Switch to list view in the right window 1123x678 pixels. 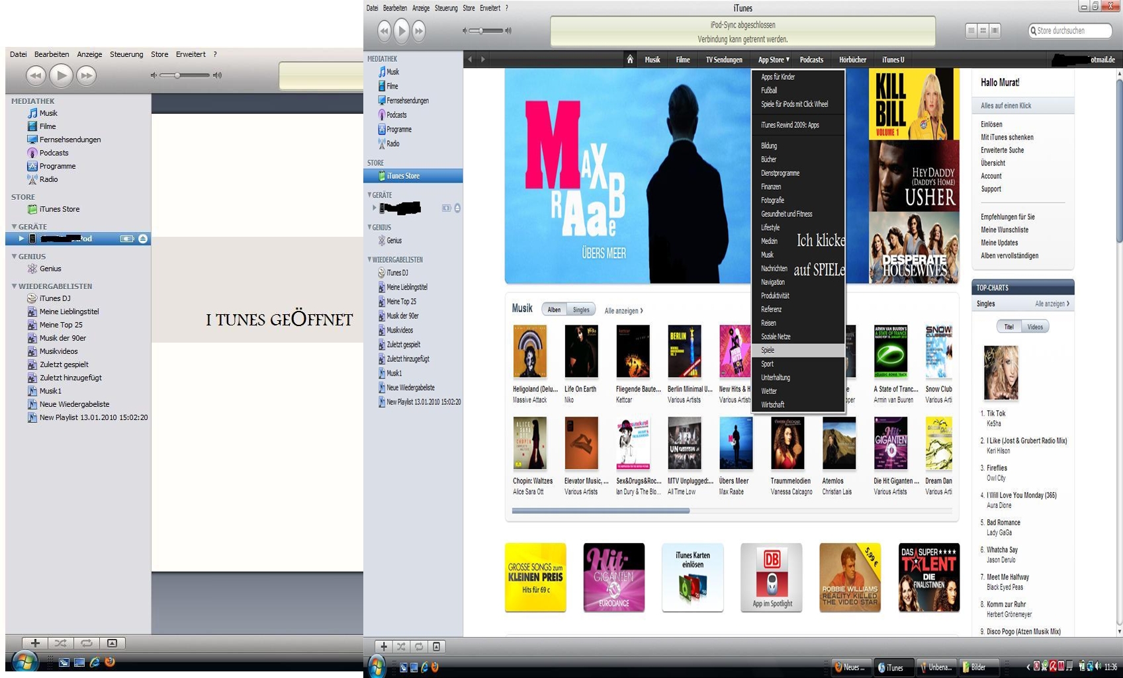coord(971,30)
